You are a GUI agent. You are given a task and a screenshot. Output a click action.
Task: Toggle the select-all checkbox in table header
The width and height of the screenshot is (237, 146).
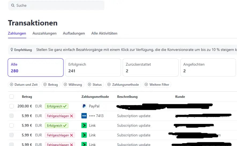coord(12,96)
